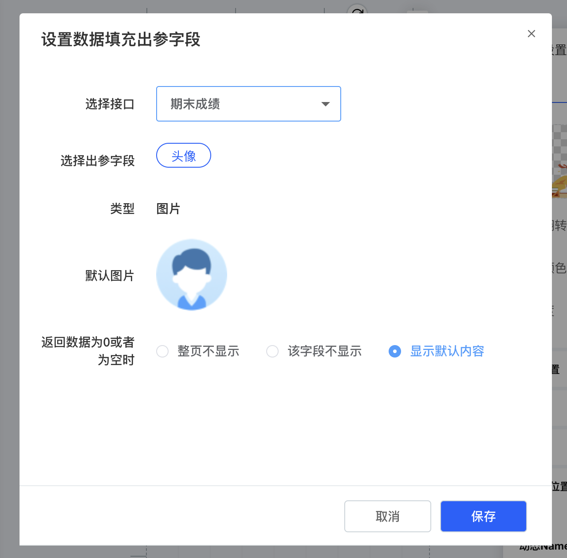Viewport: 567px width, 558px height.
Task: Click the 取消 button
Action: pos(388,516)
